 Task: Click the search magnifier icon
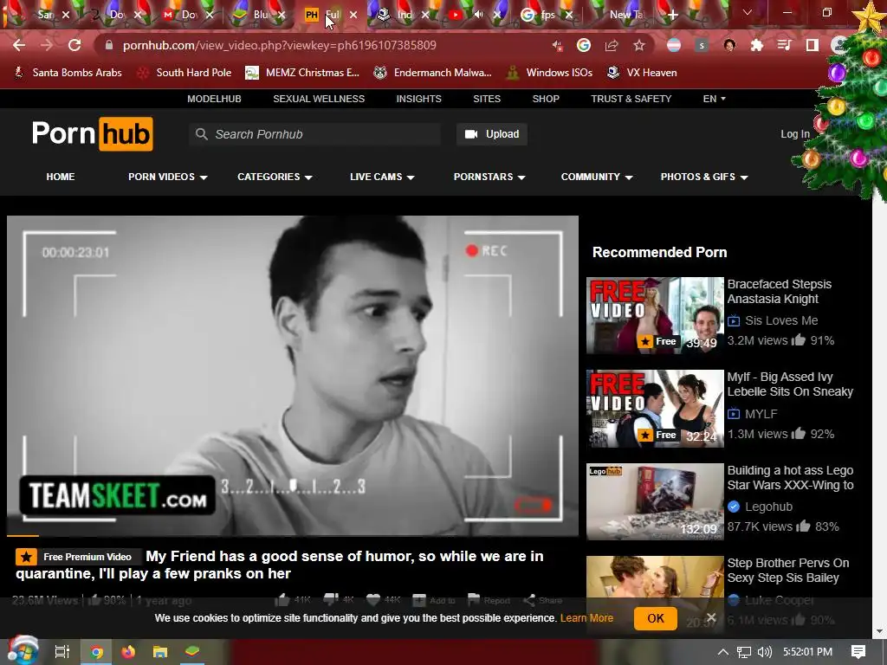click(201, 134)
